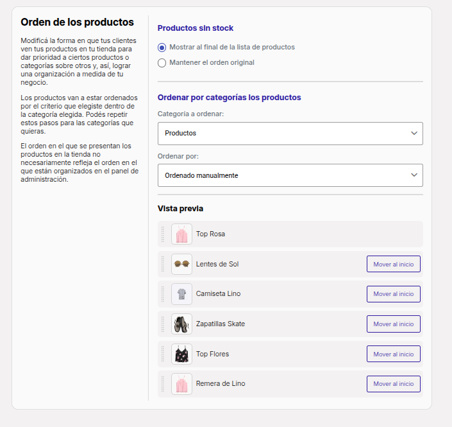452x427 pixels.
Task: Click the drag handle beside Camiseta Lino
Action: (x=163, y=294)
